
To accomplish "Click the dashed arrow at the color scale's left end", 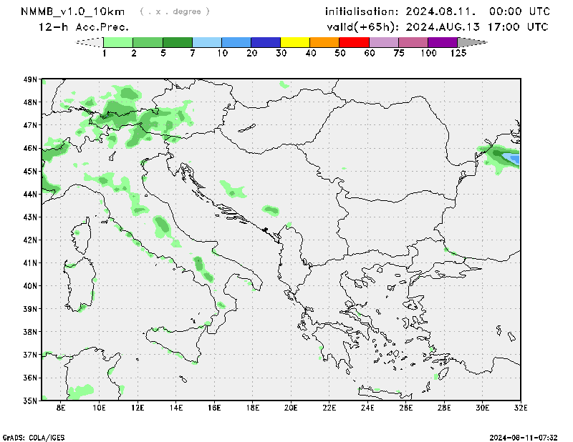I will [90, 42].
